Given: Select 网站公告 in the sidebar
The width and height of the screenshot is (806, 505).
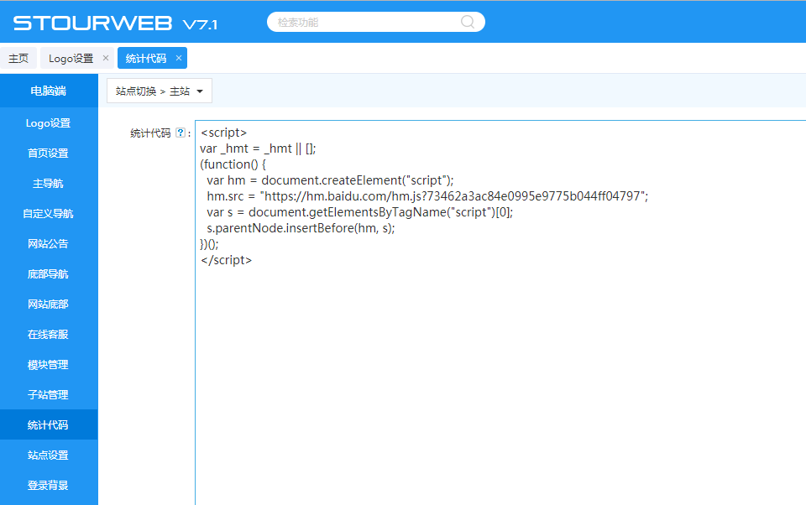Looking at the screenshot, I should 49,244.
